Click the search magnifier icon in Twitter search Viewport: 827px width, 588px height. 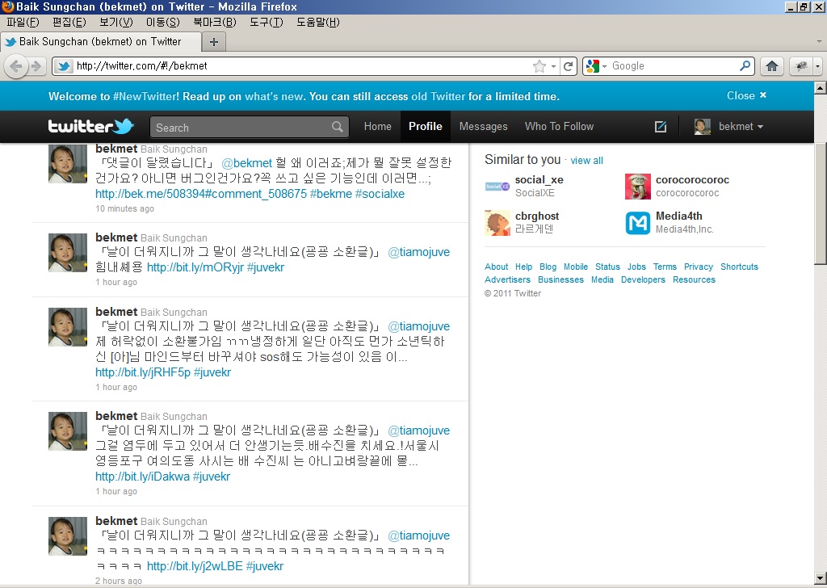coord(338,127)
